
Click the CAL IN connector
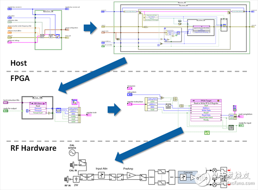click(74, 164)
